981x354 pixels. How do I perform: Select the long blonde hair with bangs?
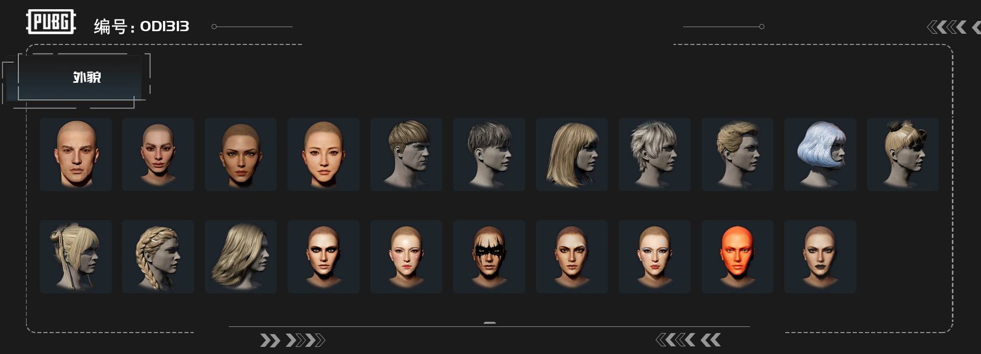pyautogui.click(x=572, y=154)
